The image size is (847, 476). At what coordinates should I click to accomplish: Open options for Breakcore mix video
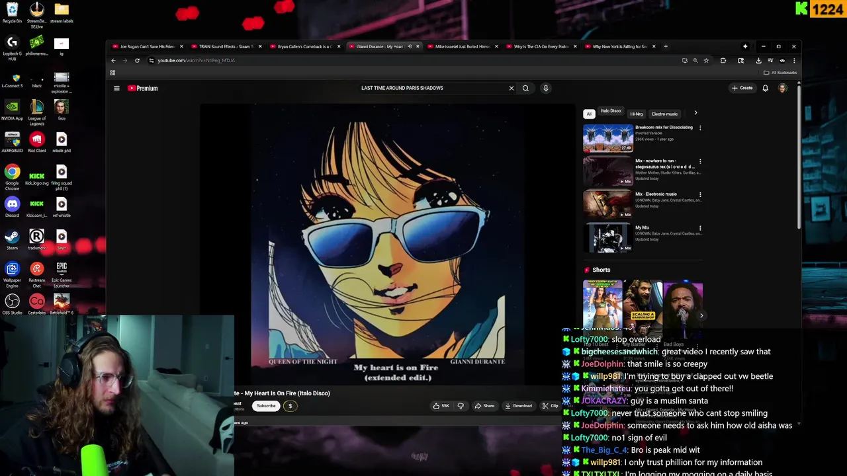click(700, 128)
